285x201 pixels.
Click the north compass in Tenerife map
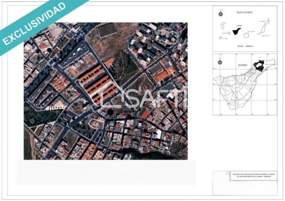(220, 62)
